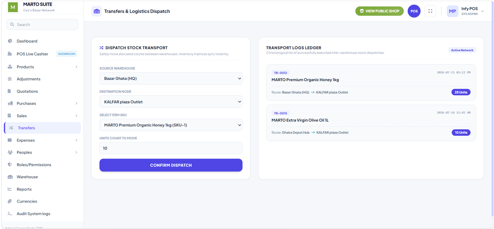The image size is (494, 229).
Task: Click the Warehouse building icon in sidebar
Action: (x=10, y=177)
